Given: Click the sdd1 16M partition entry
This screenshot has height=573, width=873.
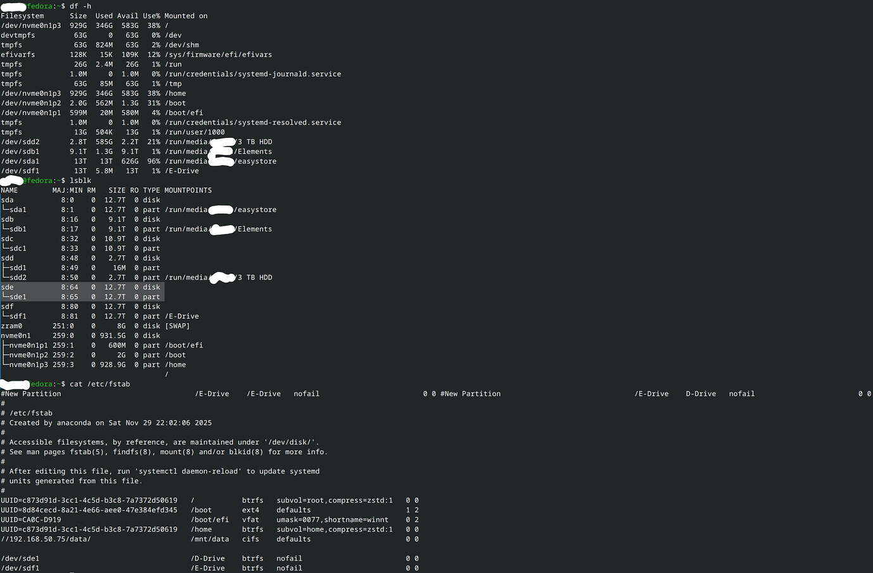Looking at the screenshot, I should (x=82, y=268).
